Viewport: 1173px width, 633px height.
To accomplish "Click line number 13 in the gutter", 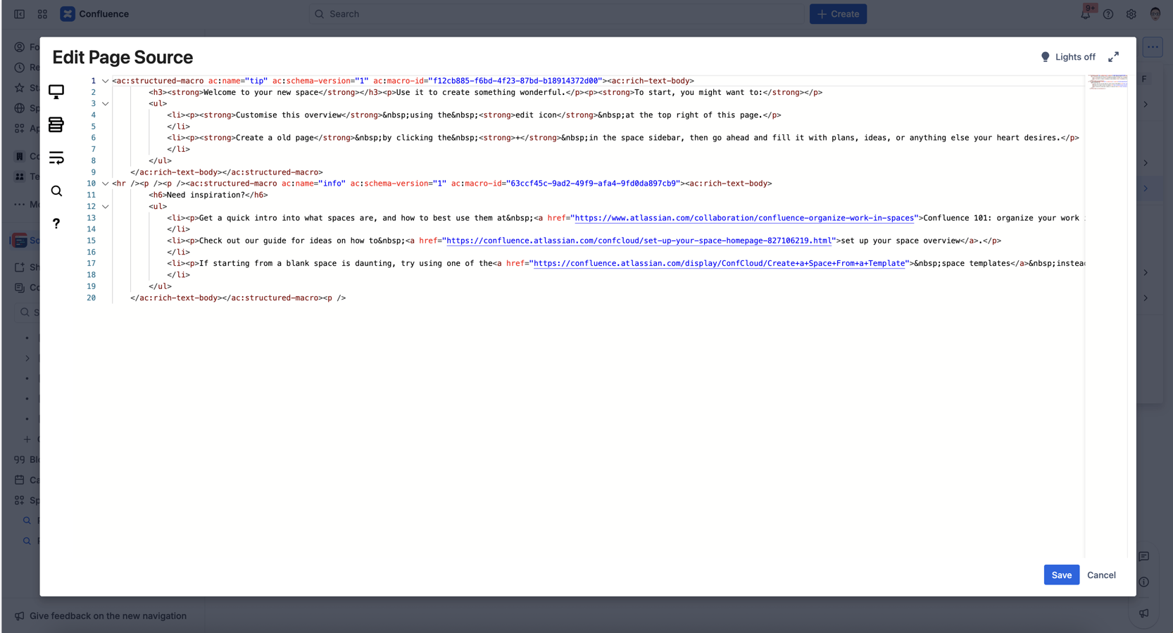I will pyautogui.click(x=91, y=218).
